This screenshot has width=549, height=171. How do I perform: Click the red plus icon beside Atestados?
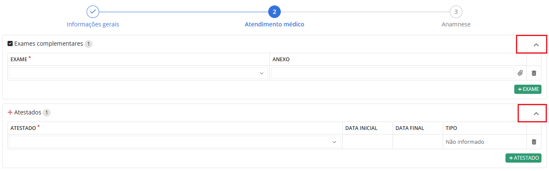tap(10, 112)
